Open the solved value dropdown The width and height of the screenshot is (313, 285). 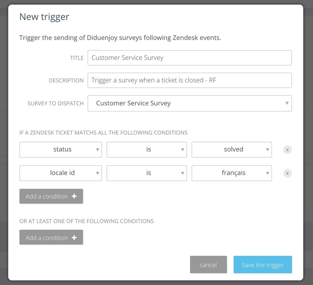[x=232, y=150]
